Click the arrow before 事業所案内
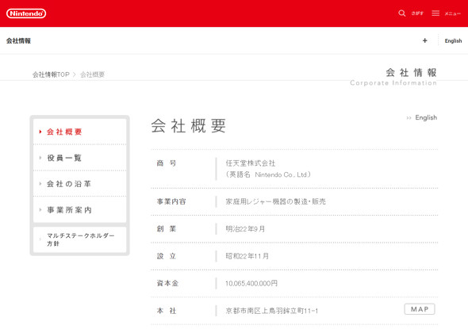The width and height of the screenshot is (468, 329). click(40, 210)
